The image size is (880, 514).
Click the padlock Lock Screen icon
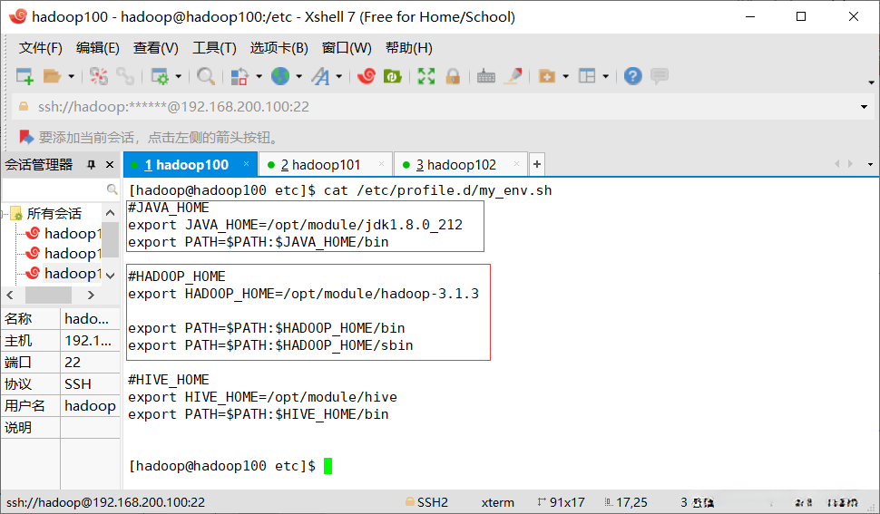point(453,76)
